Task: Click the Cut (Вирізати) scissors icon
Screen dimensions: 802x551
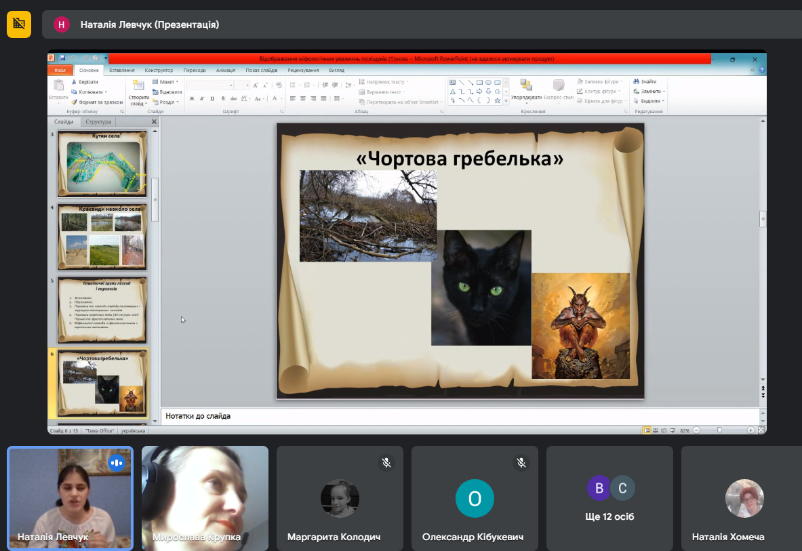Action: tap(75, 82)
